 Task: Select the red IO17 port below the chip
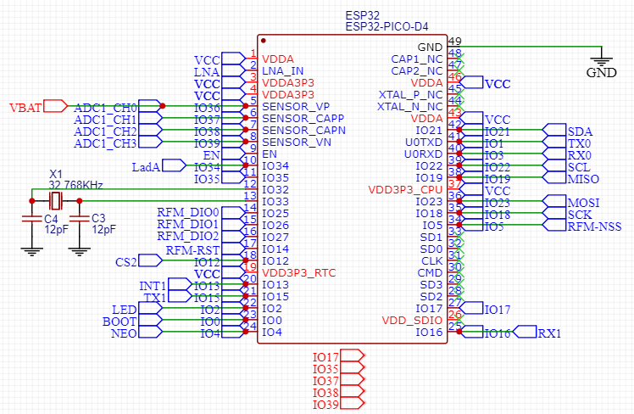(353, 355)
